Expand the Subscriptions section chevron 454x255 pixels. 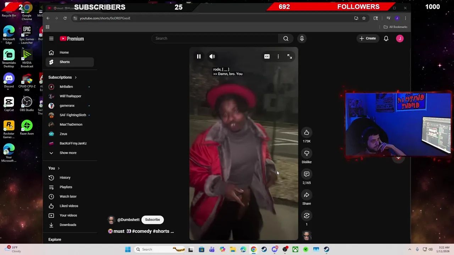pos(76,77)
